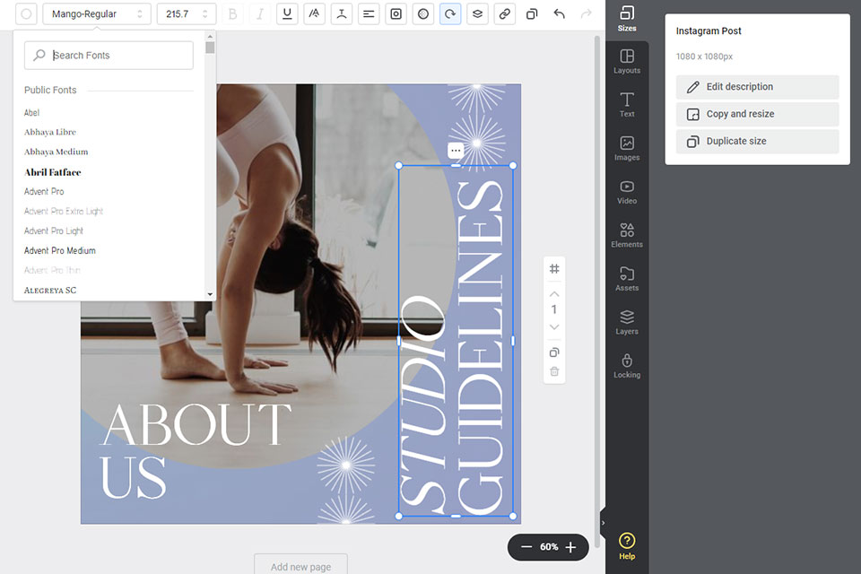Toggle italic text formatting
The width and height of the screenshot is (861, 574).
tap(260, 14)
